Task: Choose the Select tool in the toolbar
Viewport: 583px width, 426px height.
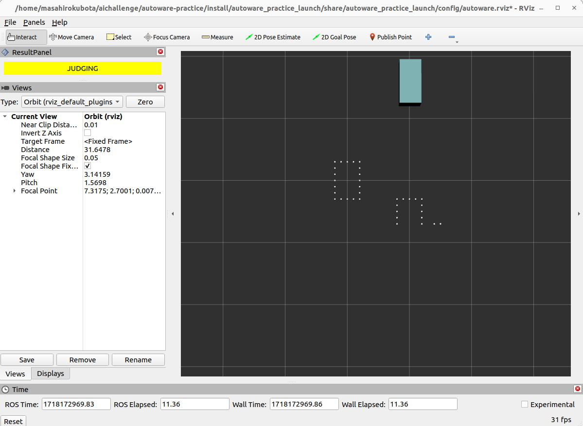Action: pos(119,37)
